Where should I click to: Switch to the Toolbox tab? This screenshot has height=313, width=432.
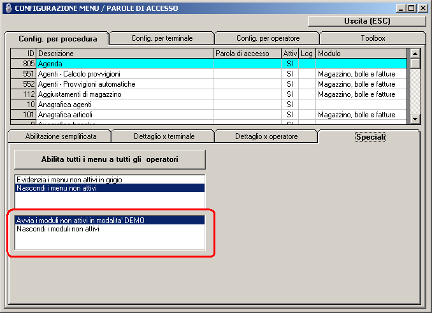373,38
